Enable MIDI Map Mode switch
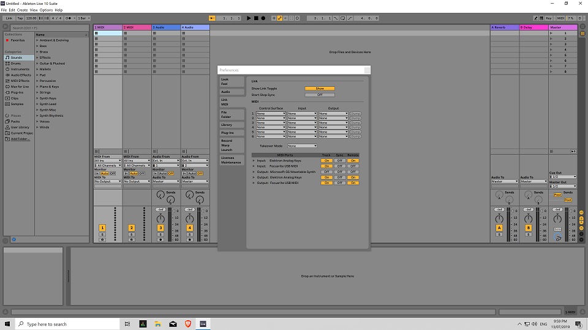Image resolution: width=588 pixels, height=330 pixels. (560, 18)
